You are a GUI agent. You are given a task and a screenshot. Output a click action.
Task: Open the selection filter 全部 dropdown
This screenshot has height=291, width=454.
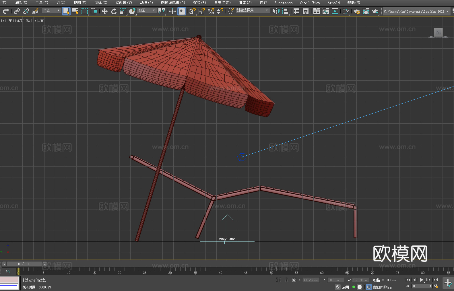click(x=51, y=10)
